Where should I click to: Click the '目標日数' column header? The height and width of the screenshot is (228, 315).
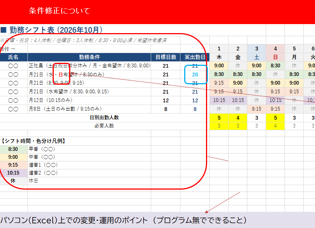[166, 57]
